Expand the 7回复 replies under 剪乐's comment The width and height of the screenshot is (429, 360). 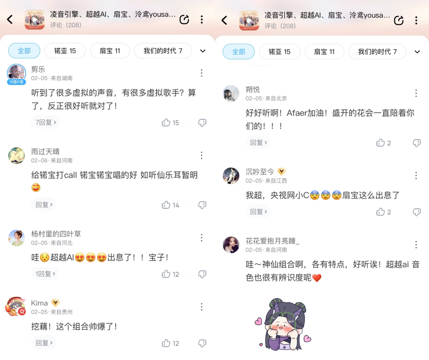(x=45, y=123)
